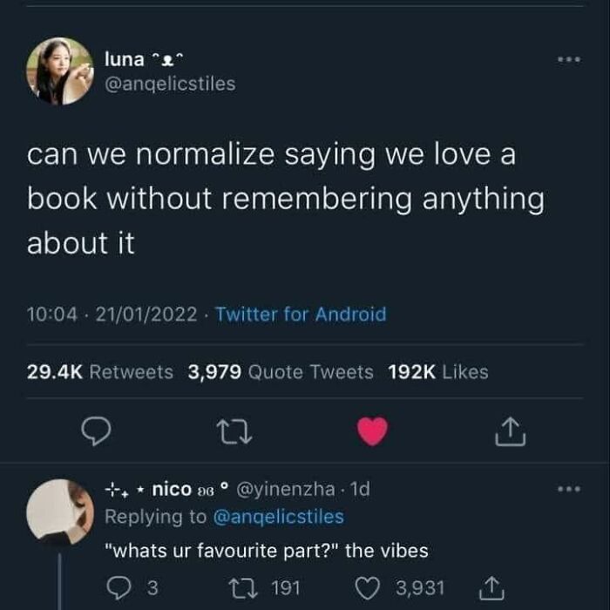Share nico's reply tweet
This screenshot has height=610, width=610.
pos(491,588)
